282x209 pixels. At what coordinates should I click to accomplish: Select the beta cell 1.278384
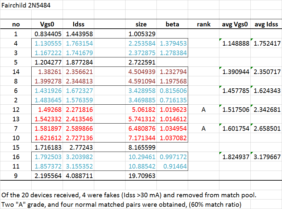(172, 53)
